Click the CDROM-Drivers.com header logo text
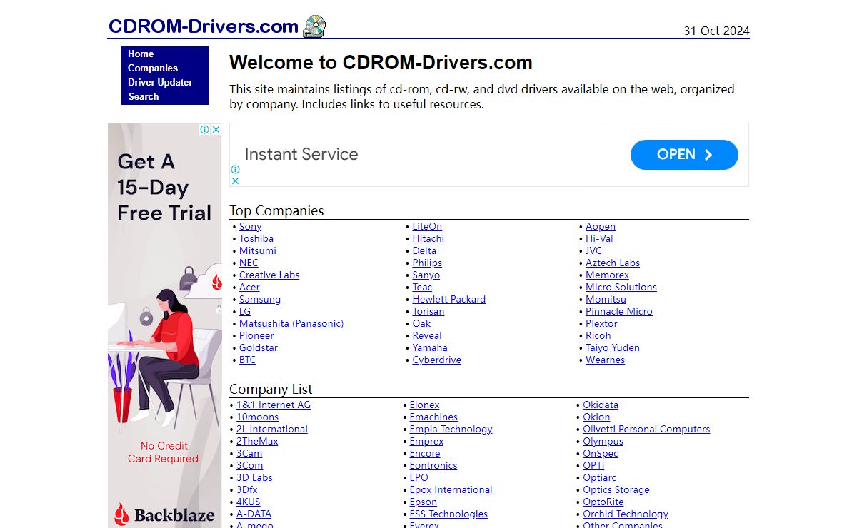This screenshot has height=528, width=857. point(204,26)
